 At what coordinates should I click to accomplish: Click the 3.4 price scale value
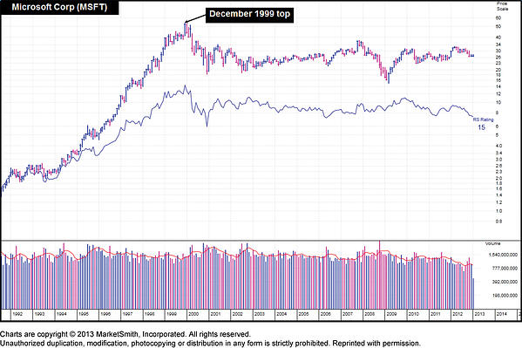498,153
